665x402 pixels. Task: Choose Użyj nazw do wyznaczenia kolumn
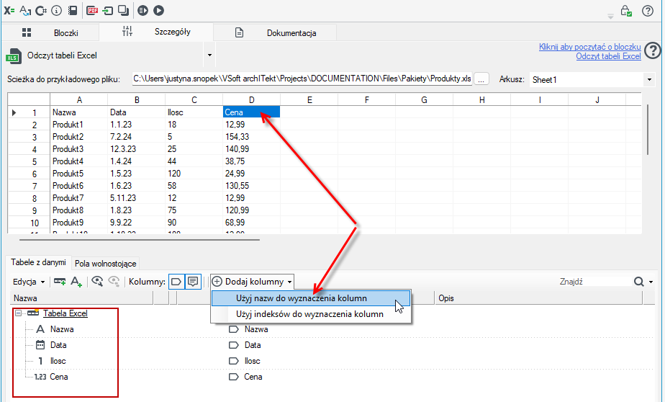pyautogui.click(x=311, y=298)
